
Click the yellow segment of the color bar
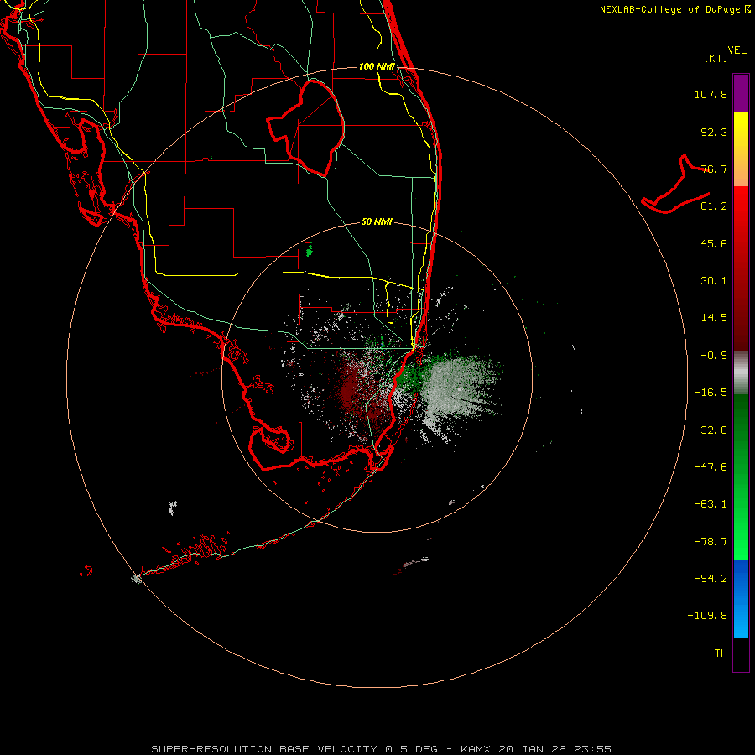pos(741,149)
